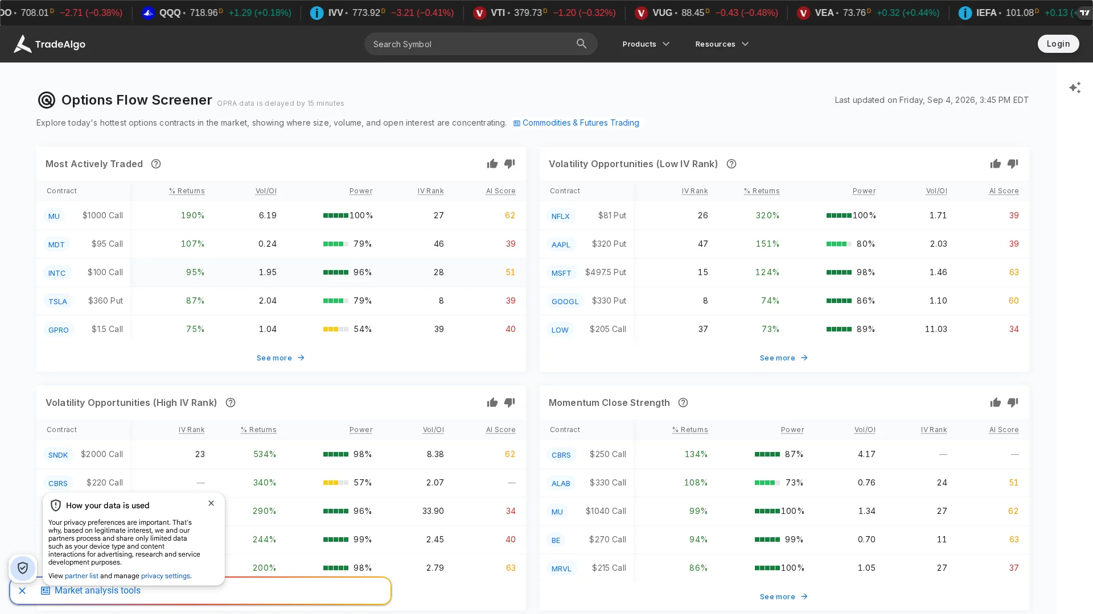The height and width of the screenshot is (614, 1093).
Task: Open the ALAB ticker tag
Action: (x=561, y=483)
